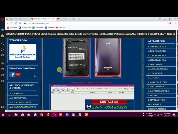Click the horizontal page scrollbar
The height and width of the screenshot is (134, 178).
(x=89, y=111)
